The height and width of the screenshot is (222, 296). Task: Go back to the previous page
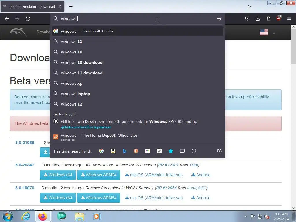pyautogui.click(x=7, y=19)
